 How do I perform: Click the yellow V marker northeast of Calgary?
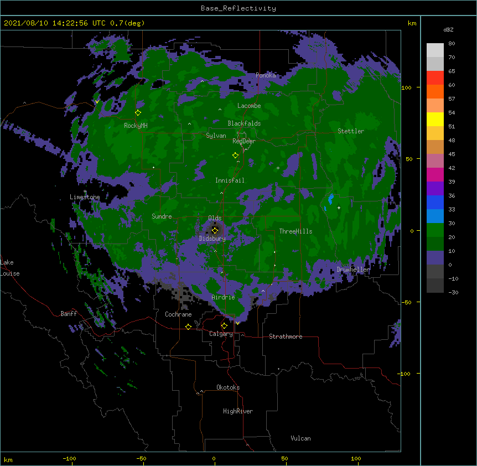[237, 323]
